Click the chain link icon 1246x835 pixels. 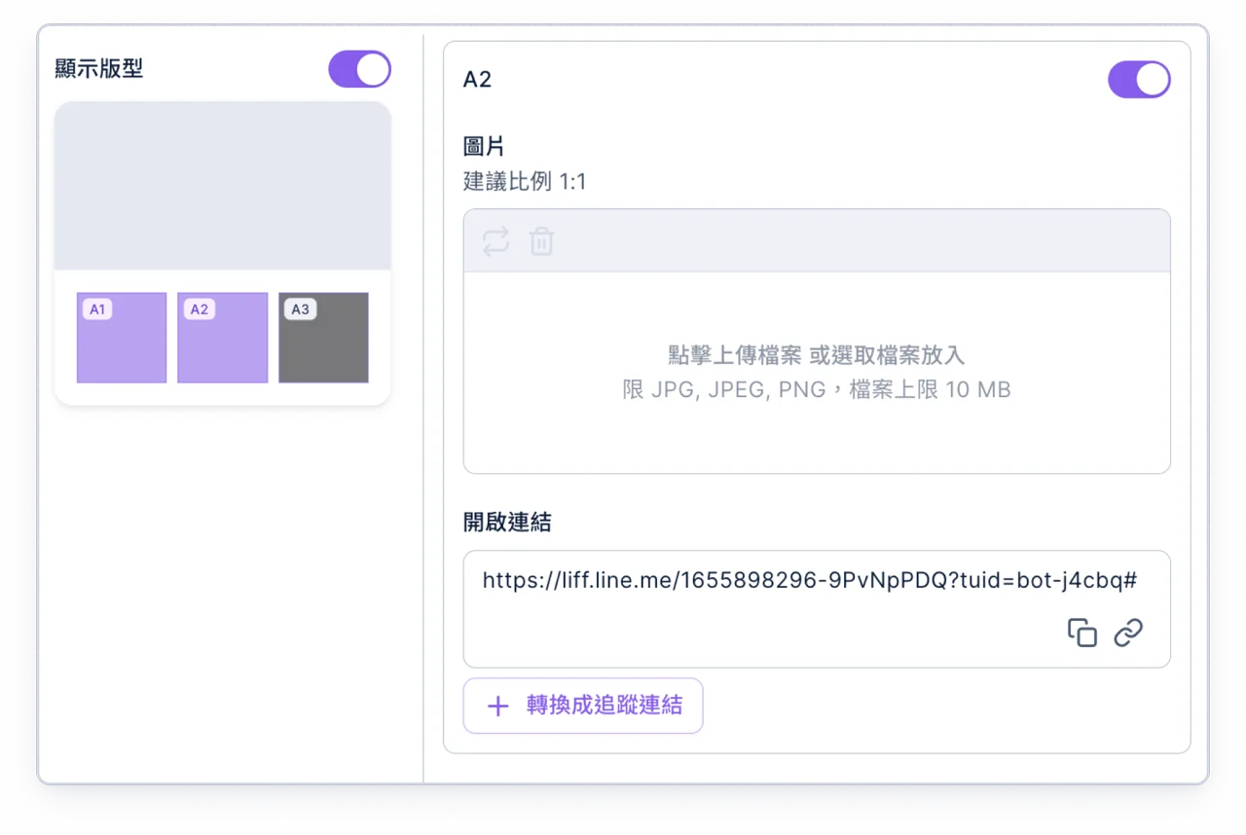1128,633
